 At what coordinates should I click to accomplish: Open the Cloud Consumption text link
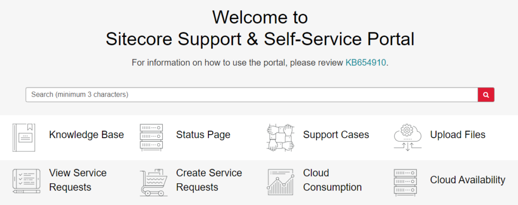click(x=332, y=180)
